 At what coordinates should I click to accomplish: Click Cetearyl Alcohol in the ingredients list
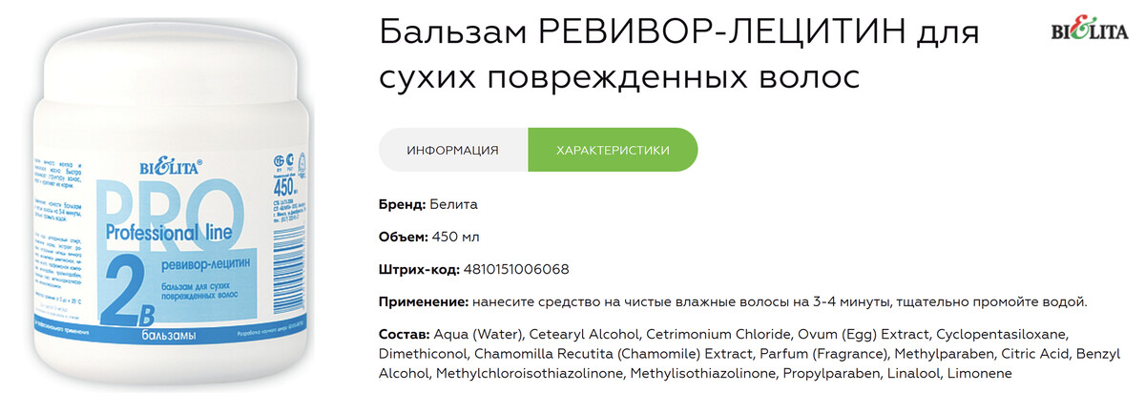click(582, 335)
